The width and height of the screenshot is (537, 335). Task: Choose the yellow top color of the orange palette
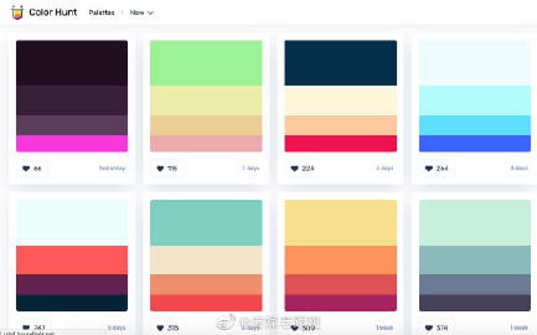coord(340,223)
